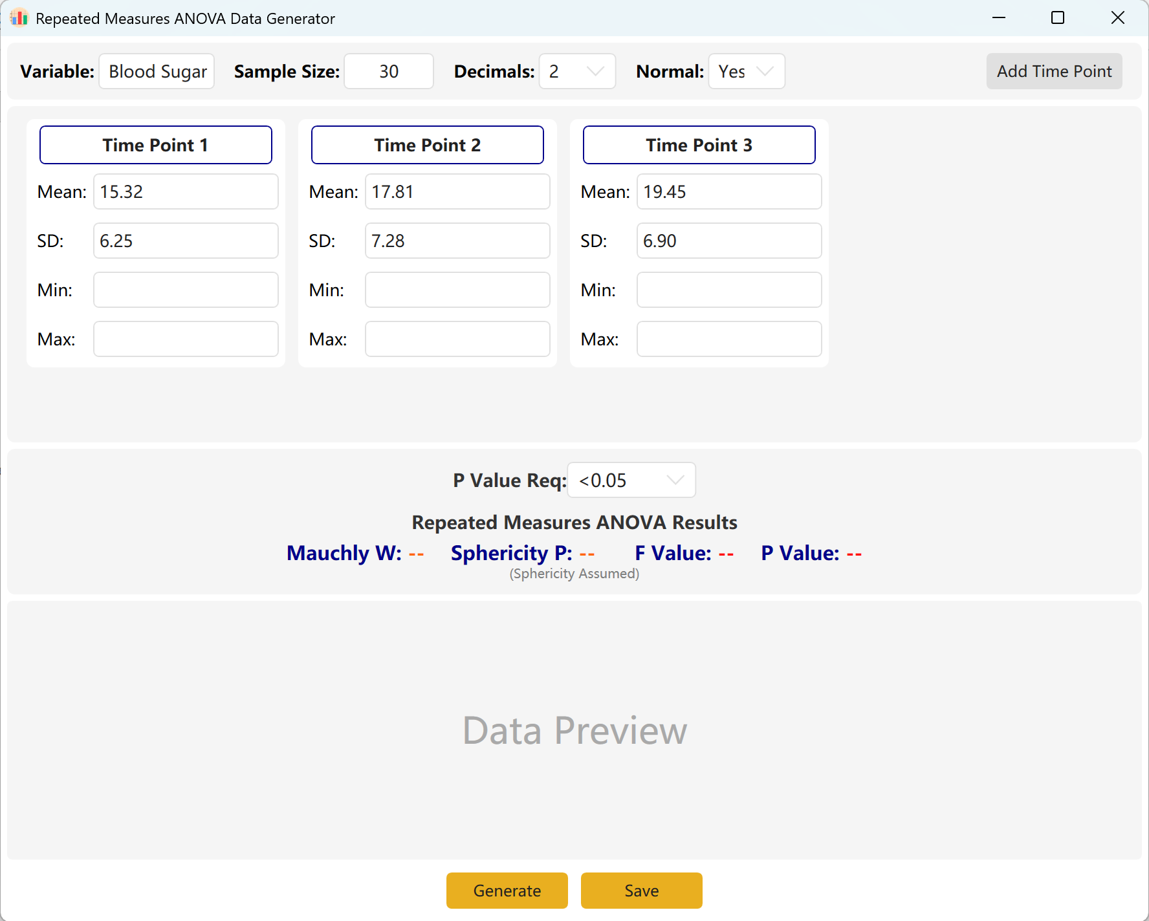Screen dimensions: 1149x921
Task: Open the Normal distribution dropdown
Action: click(747, 71)
